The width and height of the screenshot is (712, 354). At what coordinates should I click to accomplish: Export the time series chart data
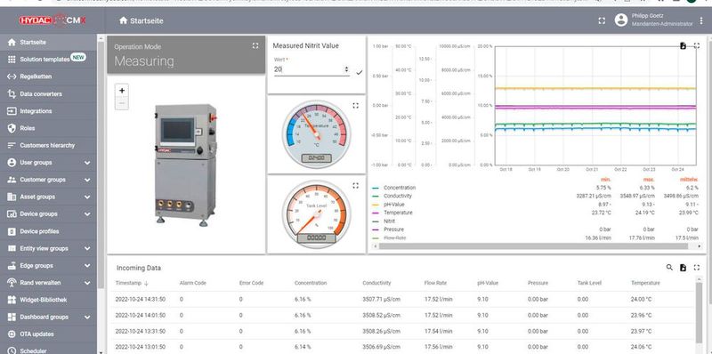[683, 46]
